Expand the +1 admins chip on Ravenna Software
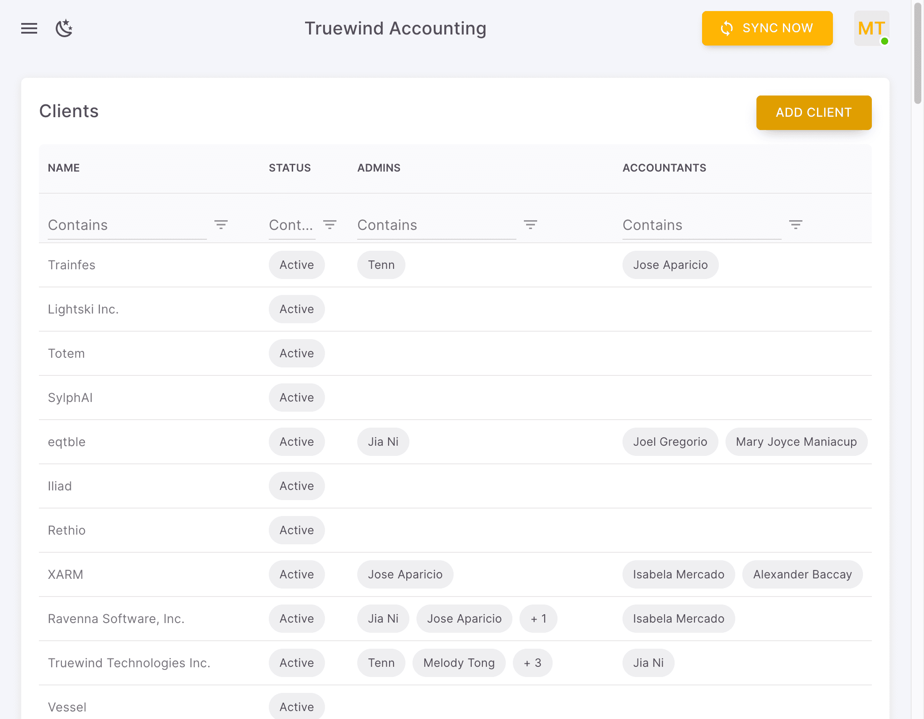Viewport: 924px width, 719px height. 538,619
